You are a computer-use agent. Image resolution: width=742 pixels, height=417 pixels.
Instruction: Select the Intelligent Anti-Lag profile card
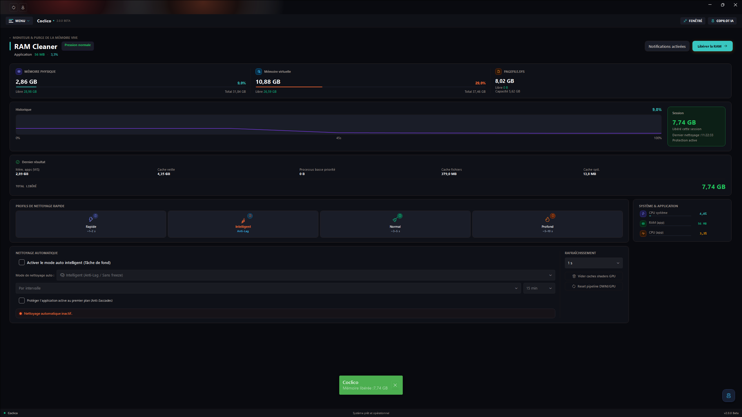pos(243,224)
